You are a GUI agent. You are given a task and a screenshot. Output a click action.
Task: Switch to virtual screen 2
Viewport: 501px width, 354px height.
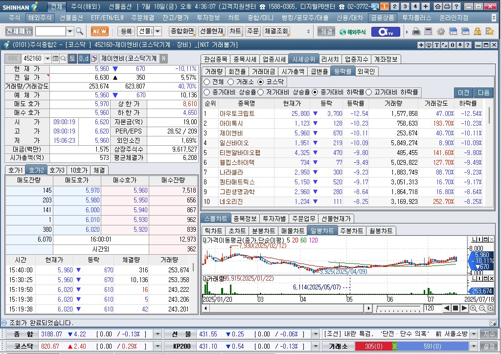(x=395, y=6)
